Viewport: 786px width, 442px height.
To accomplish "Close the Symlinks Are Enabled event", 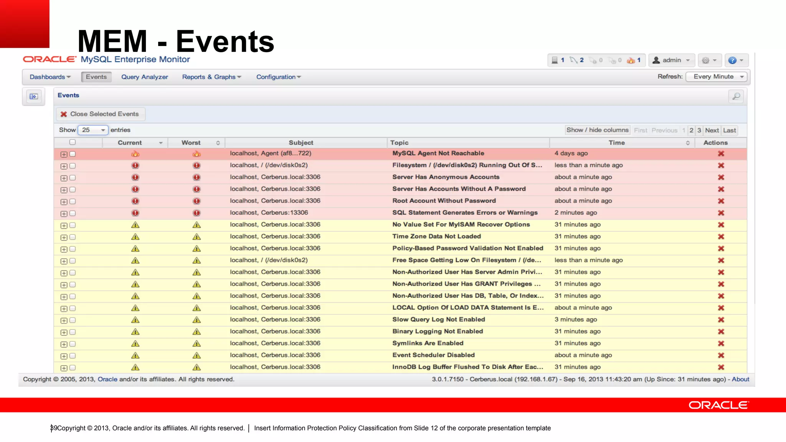I will pyautogui.click(x=721, y=343).
